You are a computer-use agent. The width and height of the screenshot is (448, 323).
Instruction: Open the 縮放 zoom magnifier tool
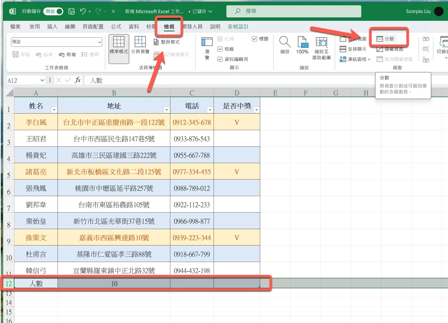tap(285, 42)
